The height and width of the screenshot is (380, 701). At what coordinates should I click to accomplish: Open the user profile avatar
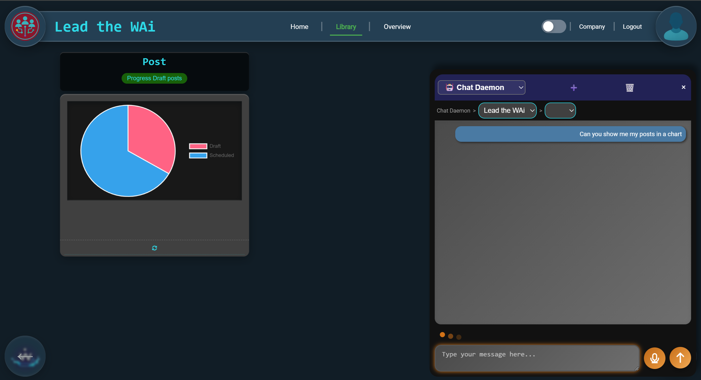676,26
